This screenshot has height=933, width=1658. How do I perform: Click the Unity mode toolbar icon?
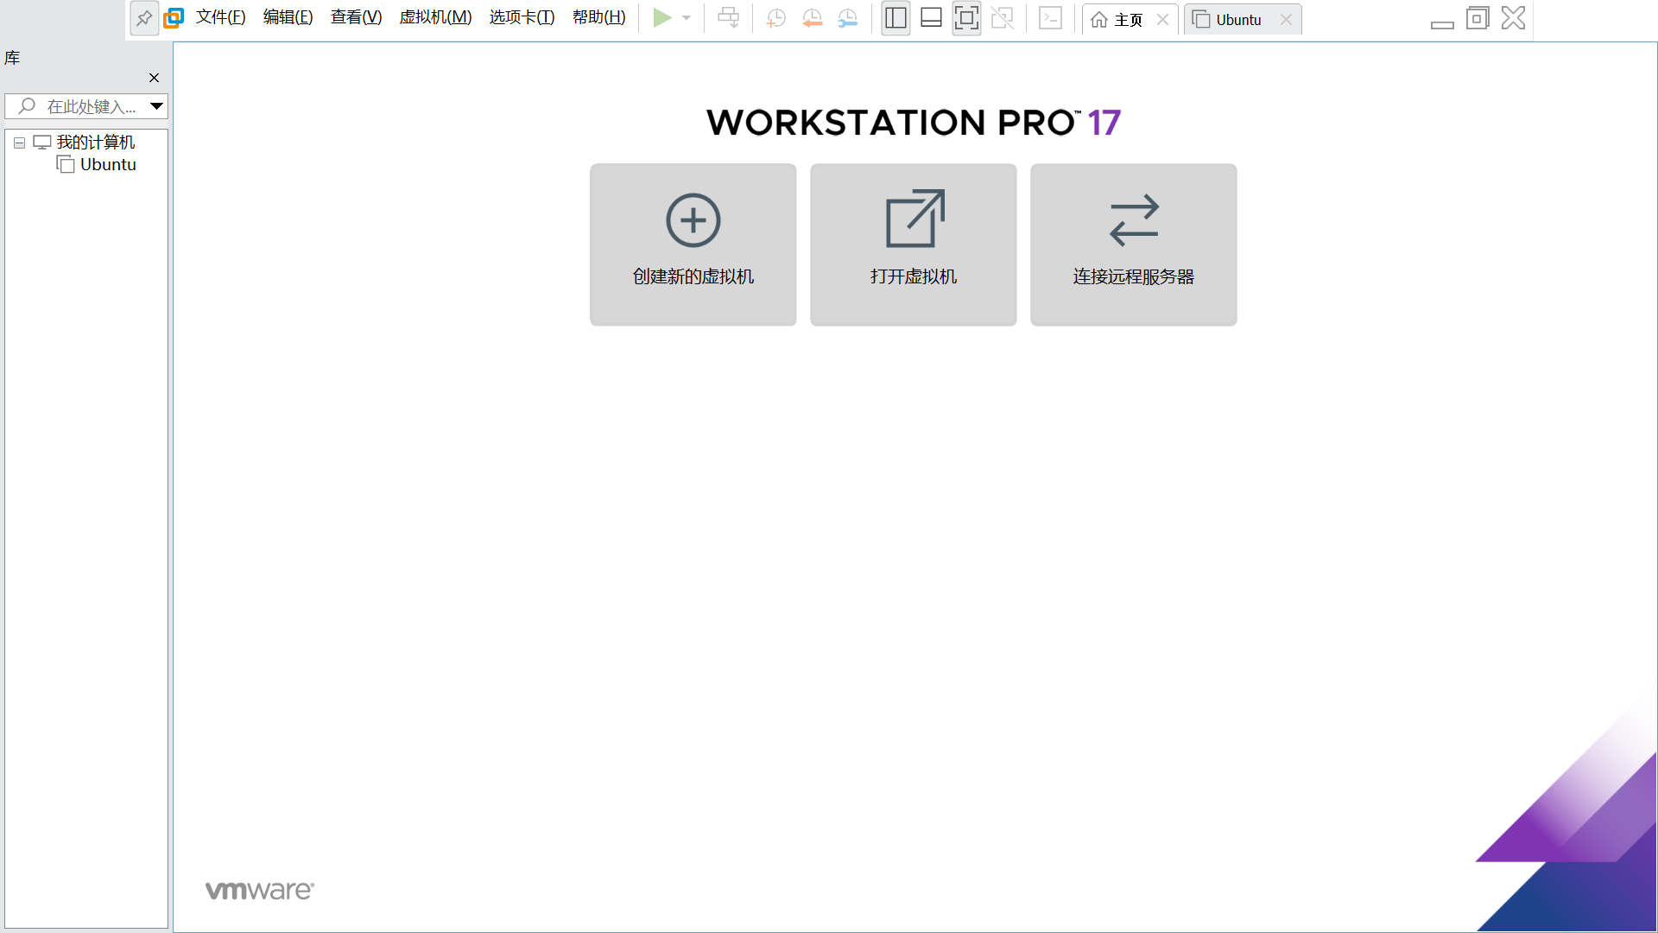1002,18
